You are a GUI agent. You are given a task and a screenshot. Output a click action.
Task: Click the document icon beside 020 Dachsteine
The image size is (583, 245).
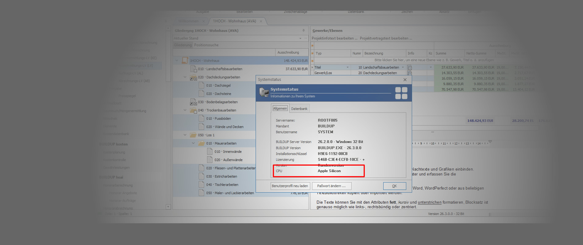pos(202,93)
